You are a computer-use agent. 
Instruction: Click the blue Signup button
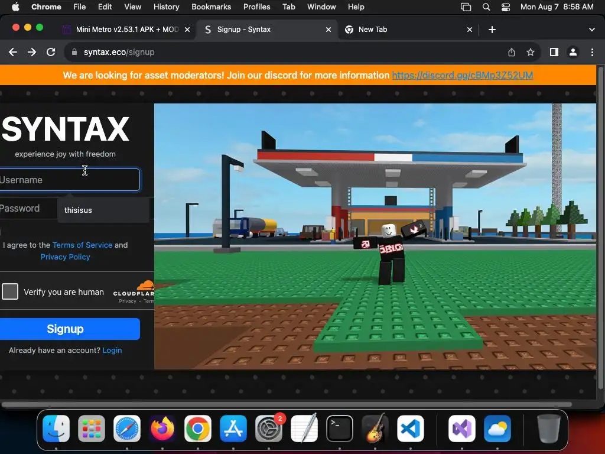coord(70,329)
